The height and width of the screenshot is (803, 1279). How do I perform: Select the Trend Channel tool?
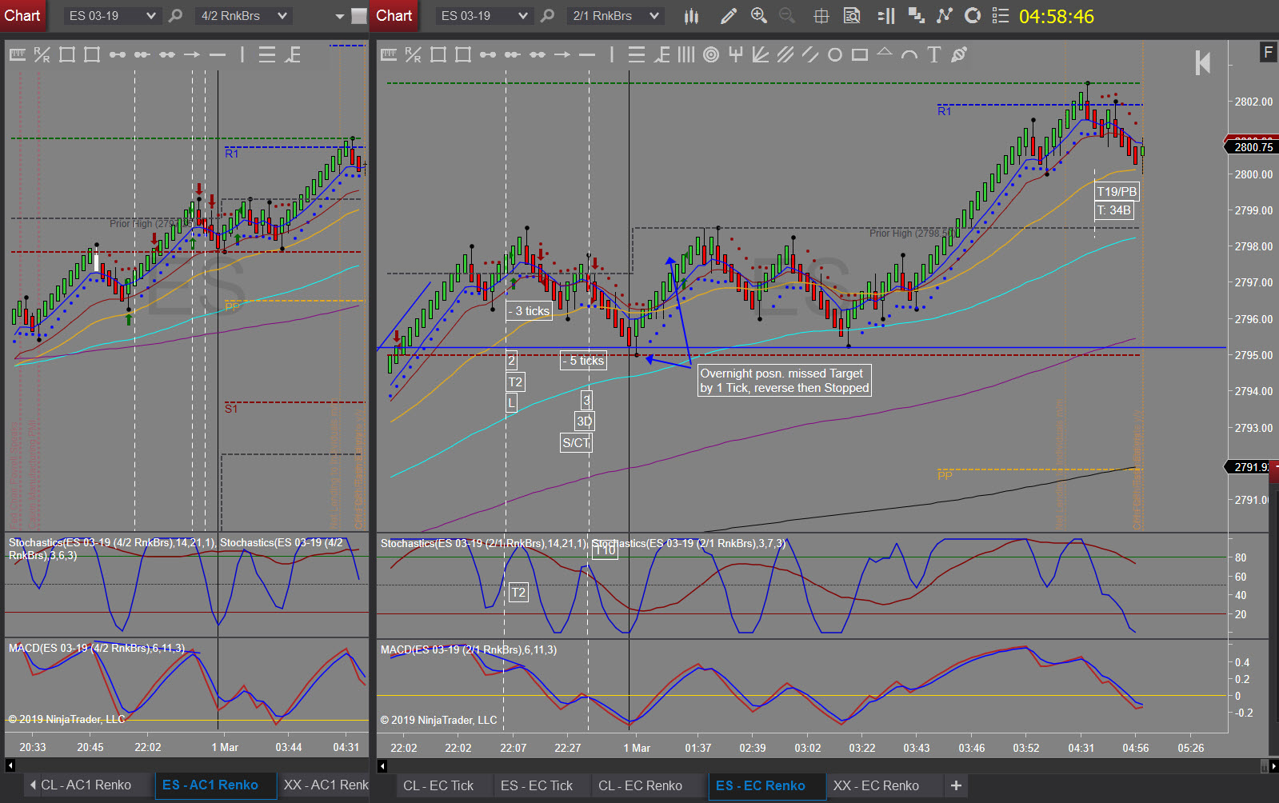[810, 54]
